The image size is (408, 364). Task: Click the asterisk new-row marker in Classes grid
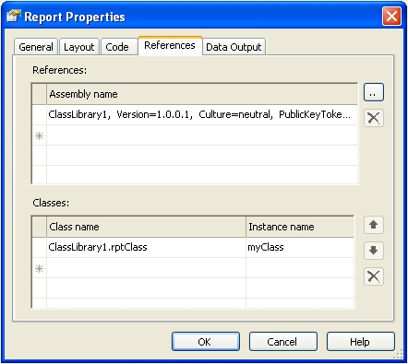click(40, 268)
